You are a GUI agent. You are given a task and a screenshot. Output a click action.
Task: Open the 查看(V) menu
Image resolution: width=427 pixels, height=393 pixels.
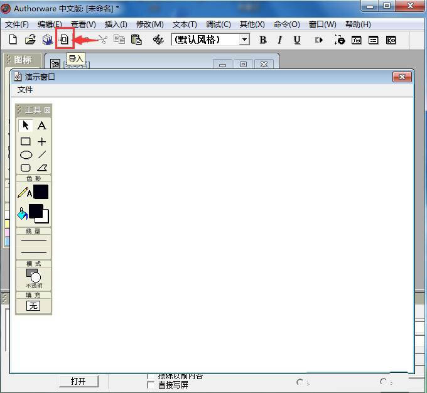point(84,24)
